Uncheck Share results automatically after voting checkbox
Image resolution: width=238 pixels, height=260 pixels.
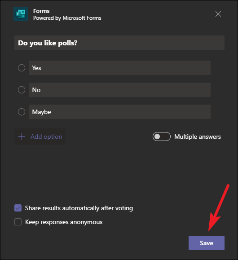pos(18,208)
